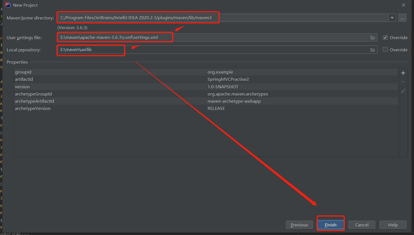Expand Maven home directory dropdown arrow
Screen dimensions: 414x235
click(x=392, y=18)
